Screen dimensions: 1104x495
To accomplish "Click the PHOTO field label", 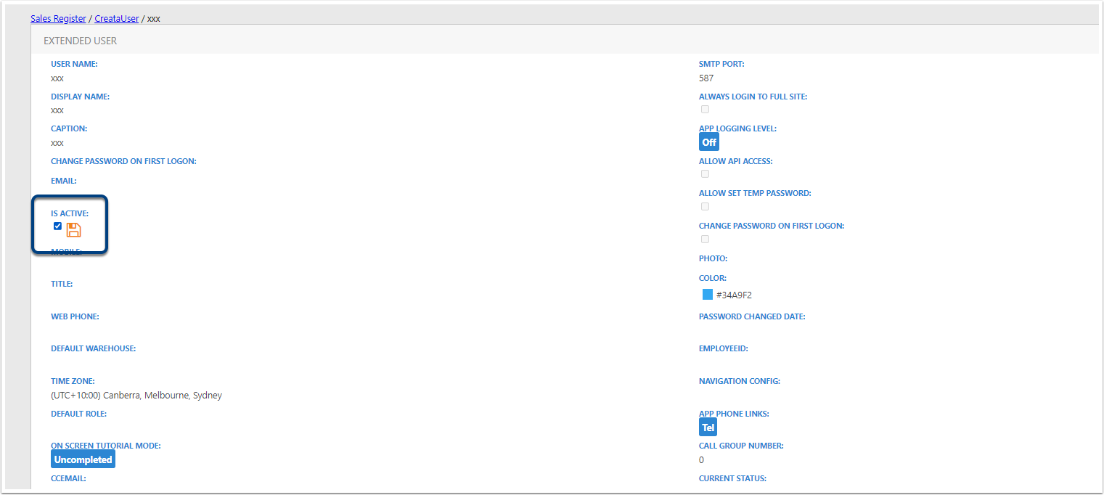I will click(713, 258).
